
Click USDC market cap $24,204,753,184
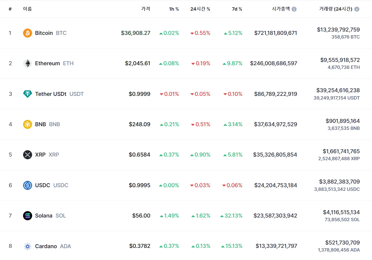(x=276, y=185)
